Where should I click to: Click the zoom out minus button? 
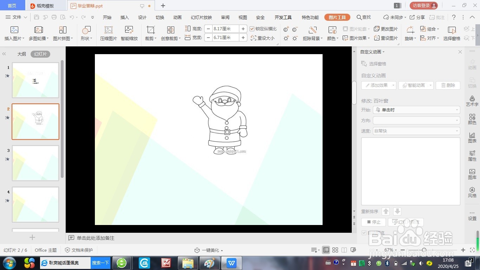click(x=403, y=250)
